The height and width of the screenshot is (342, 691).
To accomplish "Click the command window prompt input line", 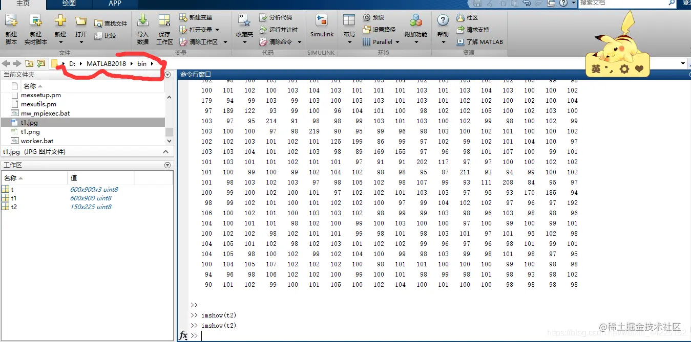I will (x=441, y=336).
